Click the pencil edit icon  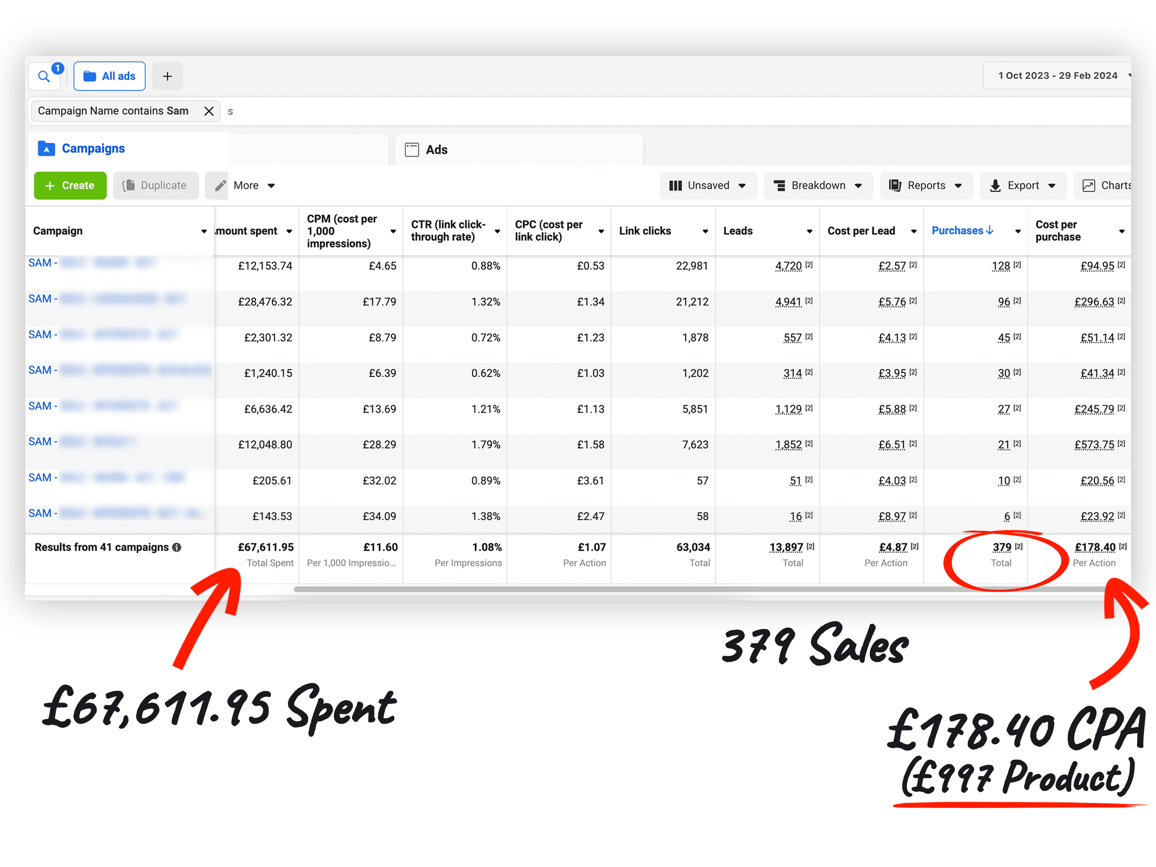tap(220, 185)
